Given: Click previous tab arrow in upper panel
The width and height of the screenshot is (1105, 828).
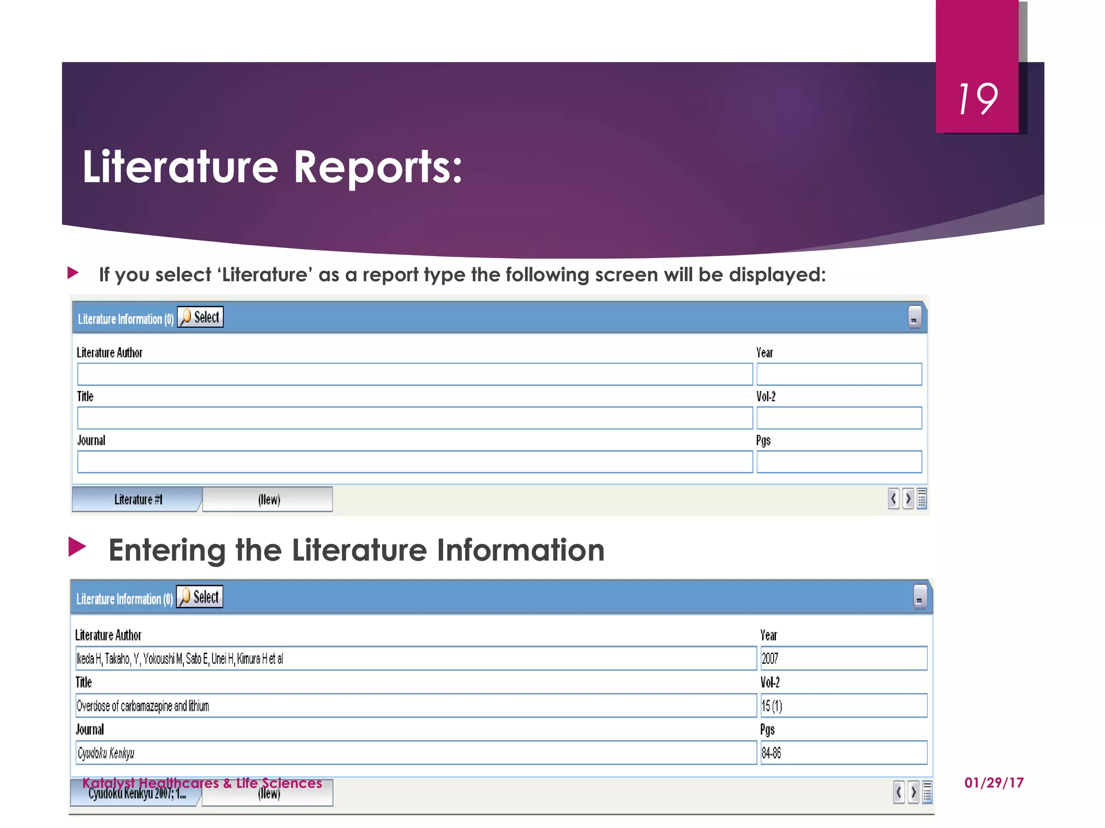Looking at the screenshot, I should [893, 499].
